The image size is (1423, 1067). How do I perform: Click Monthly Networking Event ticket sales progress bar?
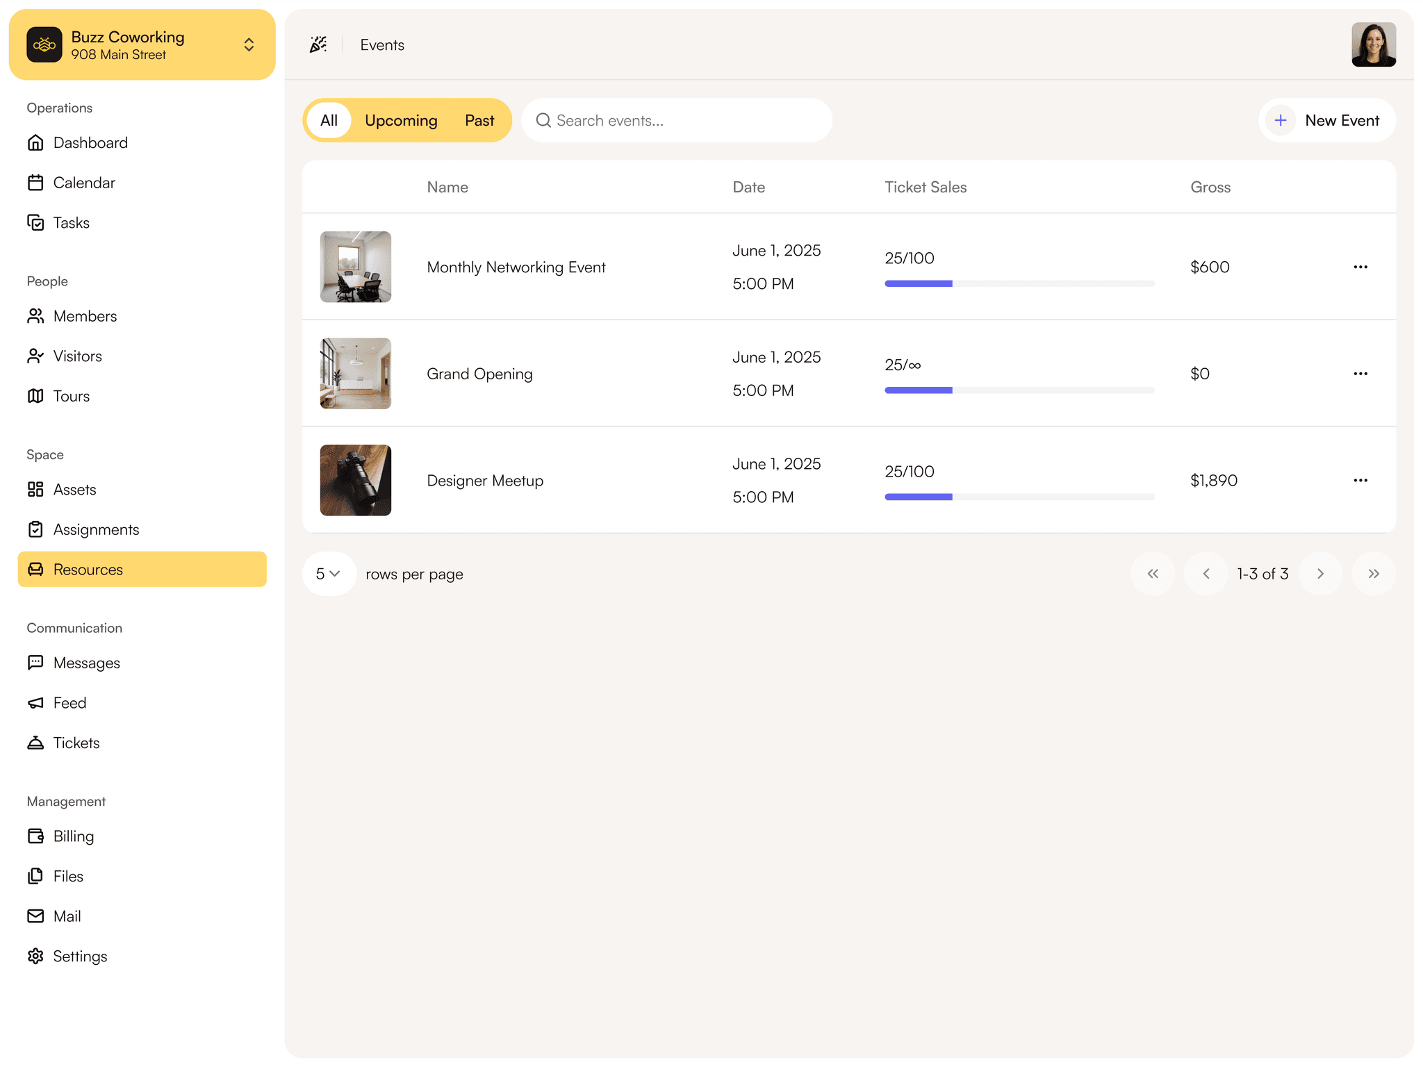(1019, 283)
